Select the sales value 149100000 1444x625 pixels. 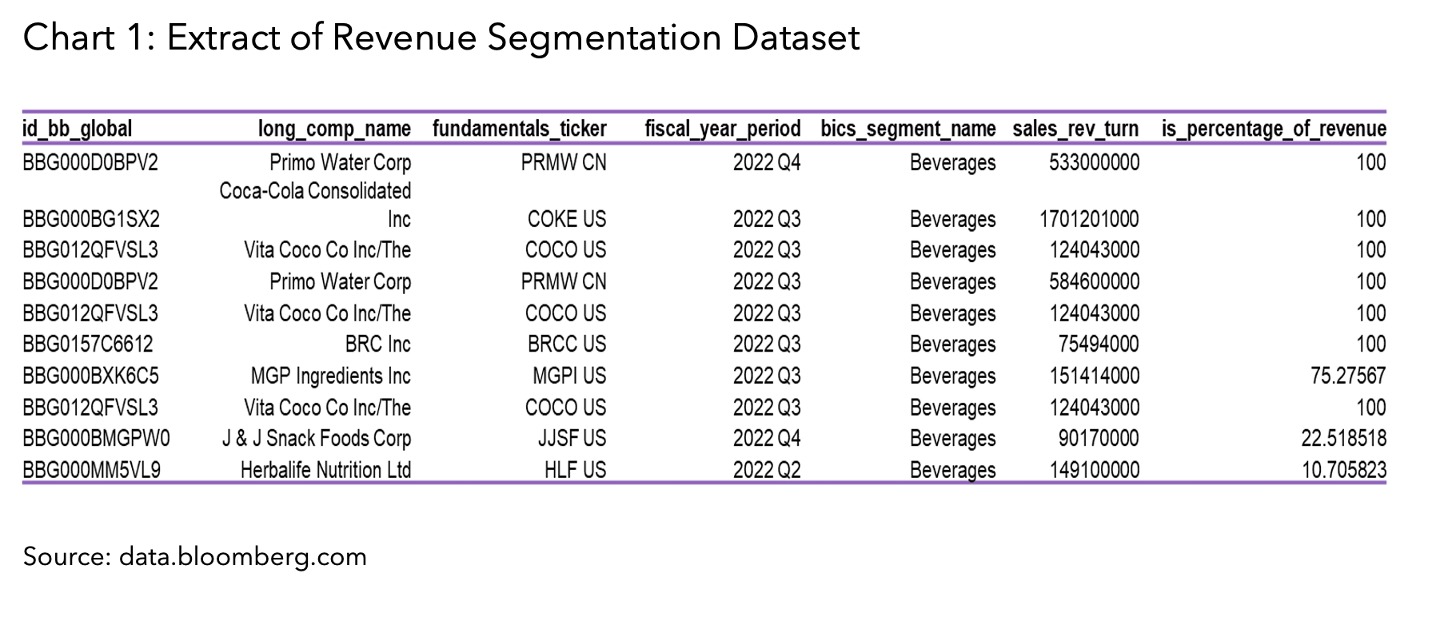pyautogui.click(x=1095, y=470)
